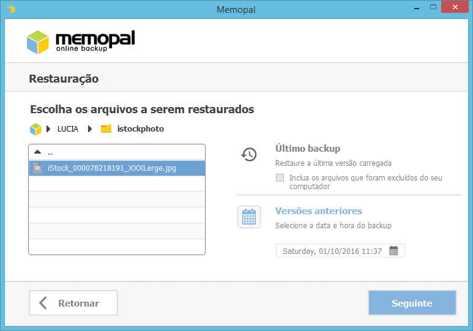Image resolution: width=473 pixels, height=331 pixels.
Task: Select iStock_000078218191_XXXLarge.jpg file
Action: [117, 168]
